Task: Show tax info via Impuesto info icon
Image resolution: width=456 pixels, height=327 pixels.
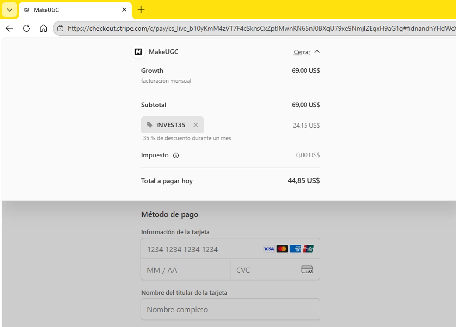Action: coord(176,155)
